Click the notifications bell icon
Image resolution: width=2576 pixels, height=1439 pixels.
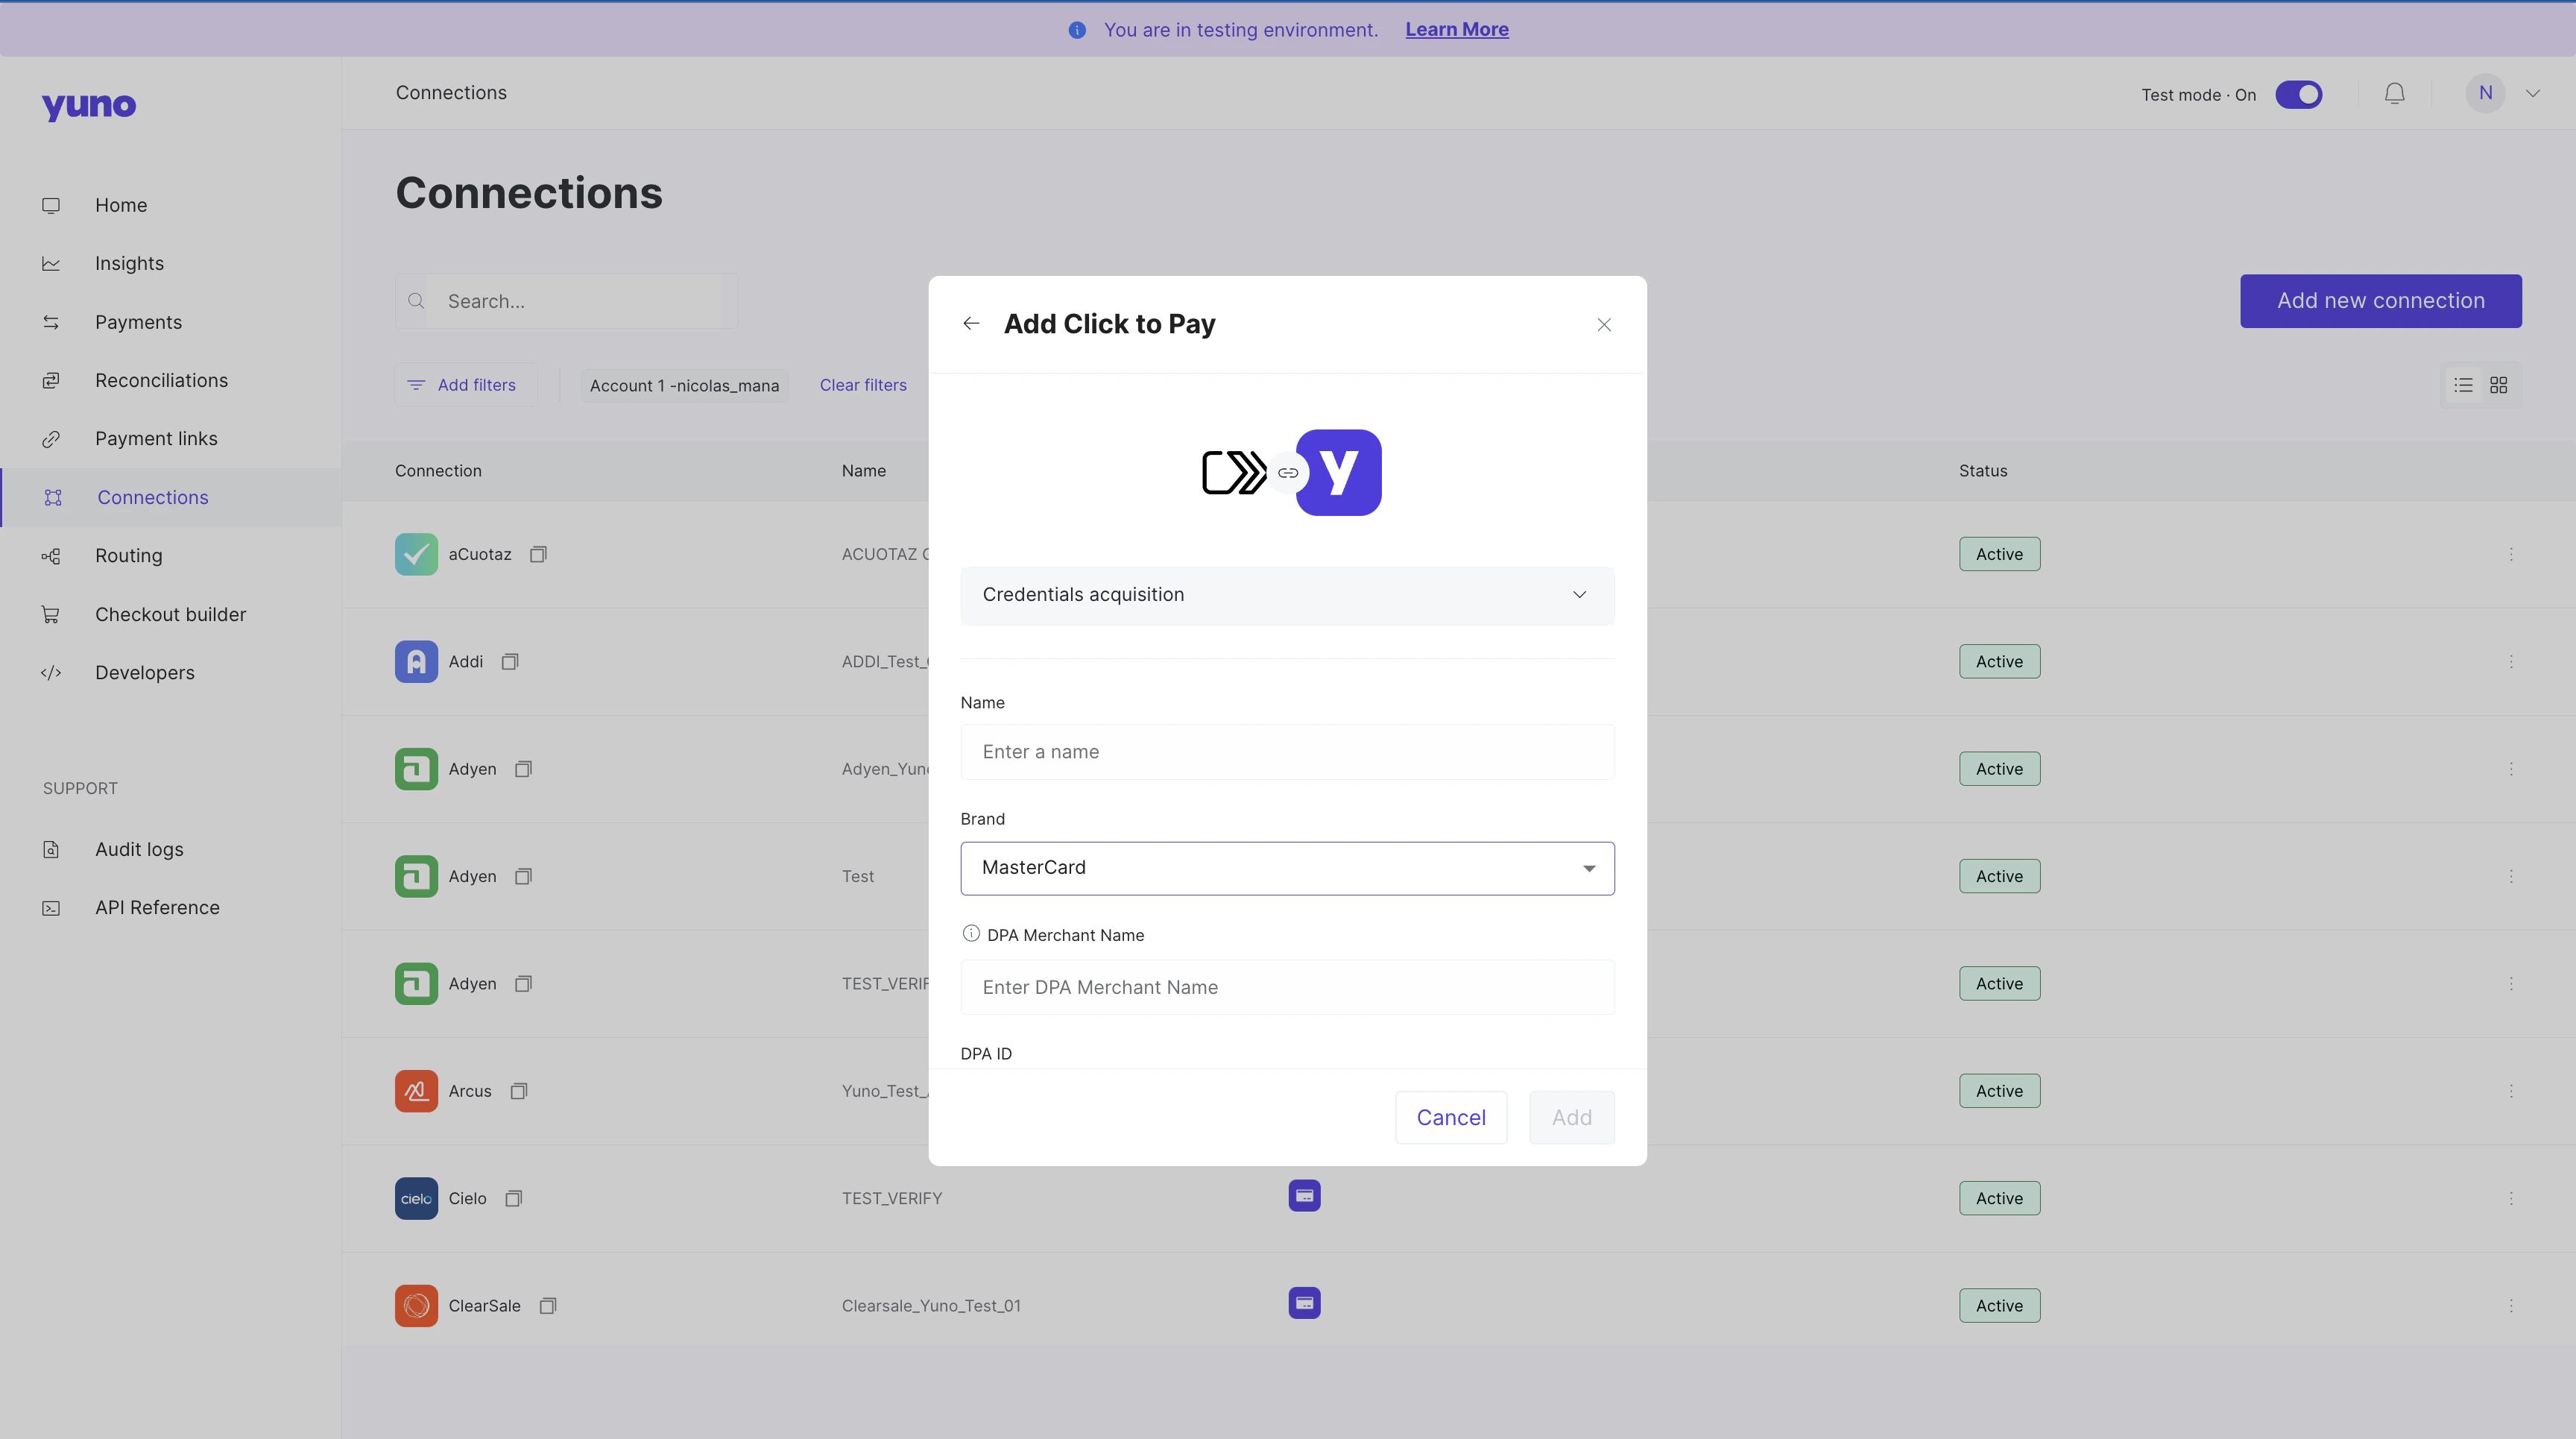2394,94
